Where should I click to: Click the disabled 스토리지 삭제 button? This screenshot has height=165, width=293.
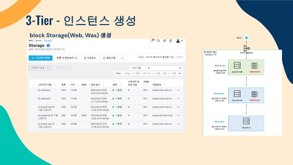[62, 68]
